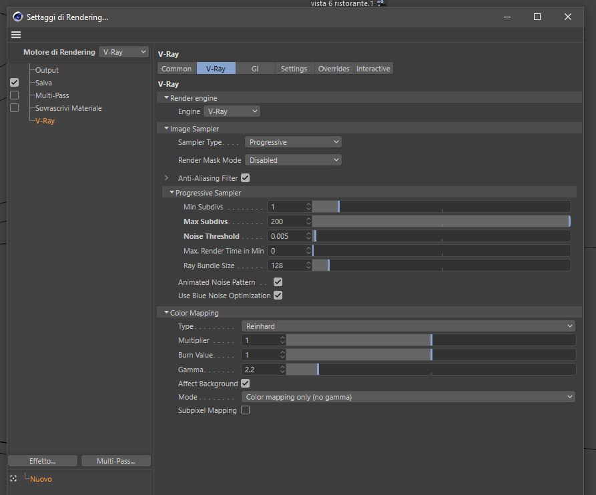The width and height of the screenshot is (596, 495).
Task: Switch to the GI tab
Action: tap(255, 69)
